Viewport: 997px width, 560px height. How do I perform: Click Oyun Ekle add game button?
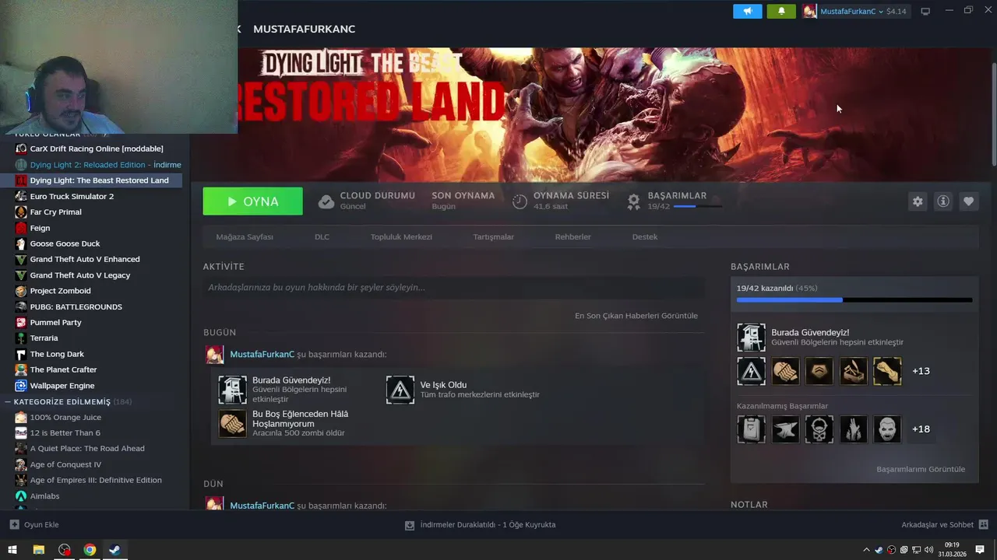(x=33, y=525)
